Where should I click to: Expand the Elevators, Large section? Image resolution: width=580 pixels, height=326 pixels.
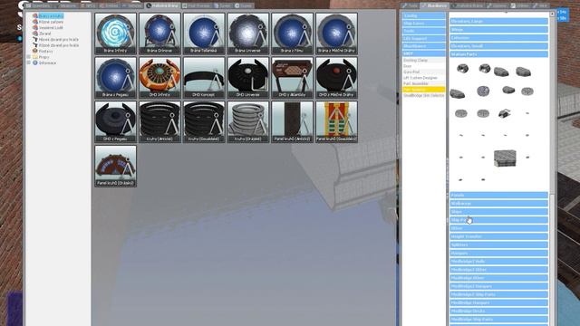(498, 22)
